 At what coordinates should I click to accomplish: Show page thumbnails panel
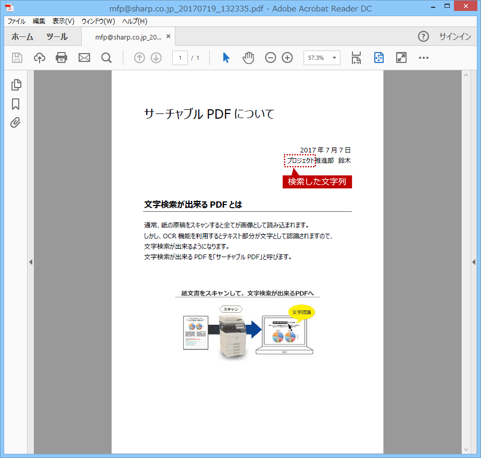[16, 85]
